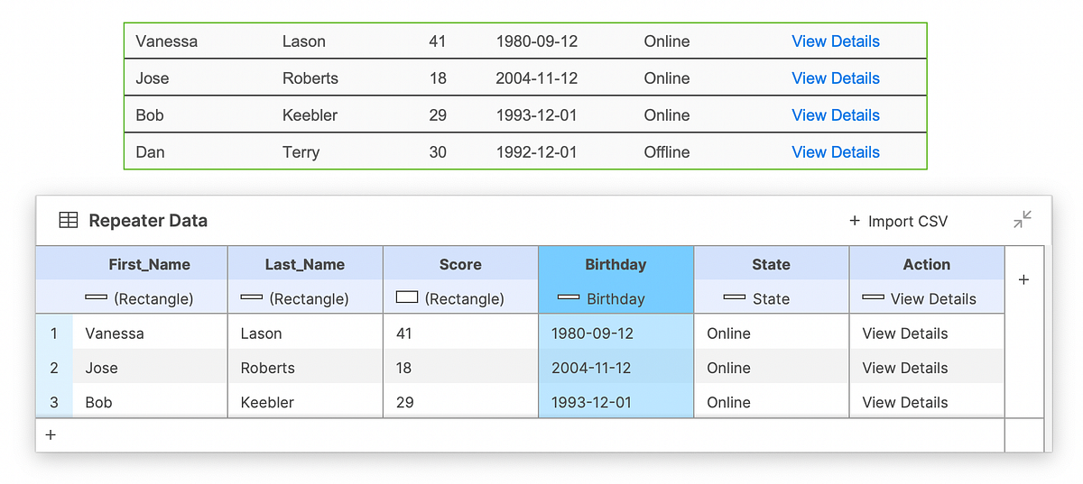Click the Keebler cell in data grid
Screen dimensions: 1083x484
305,402
